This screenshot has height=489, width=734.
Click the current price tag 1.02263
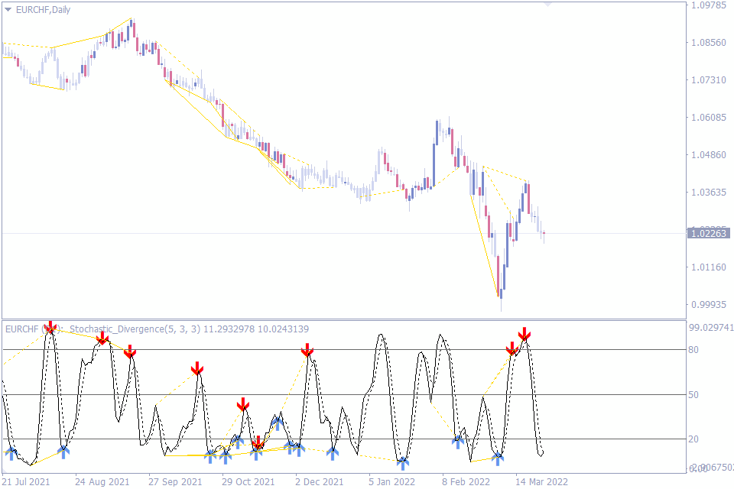pos(707,233)
